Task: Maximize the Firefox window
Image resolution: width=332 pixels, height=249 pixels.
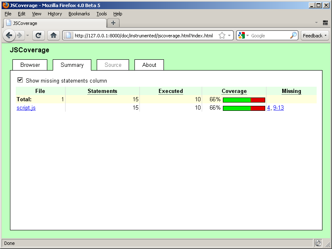Action: click(x=318, y=5)
